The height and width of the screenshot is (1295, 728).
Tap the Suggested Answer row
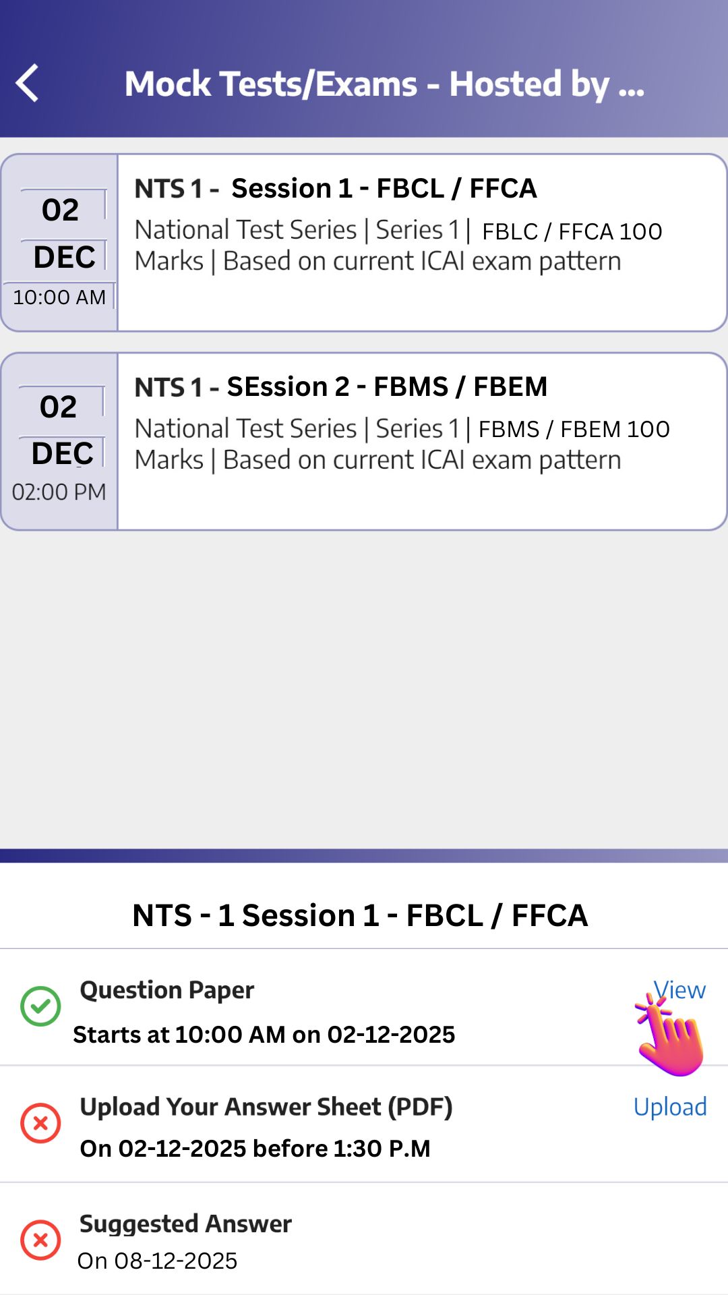coord(185,1224)
